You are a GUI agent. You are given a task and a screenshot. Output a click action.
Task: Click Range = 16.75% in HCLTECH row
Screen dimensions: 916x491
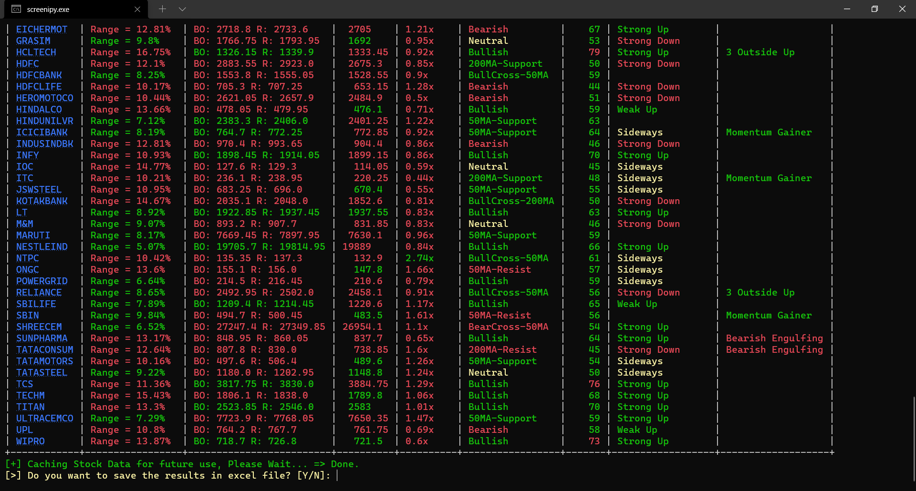click(131, 52)
